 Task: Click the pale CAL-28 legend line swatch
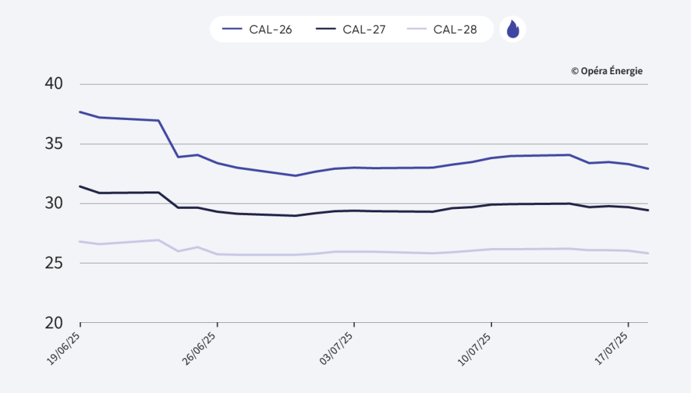pyautogui.click(x=416, y=30)
